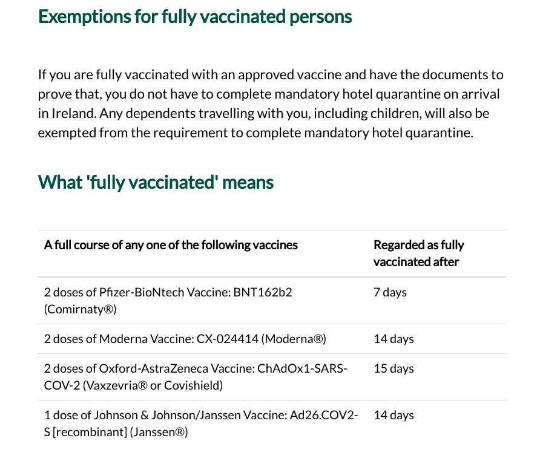
Task: Click the 'Regarded as fully vaccinated after' header
Action: coord(418,253)
